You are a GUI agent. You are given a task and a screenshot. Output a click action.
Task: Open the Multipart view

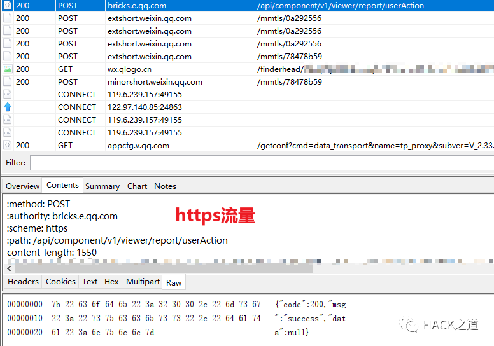tap(143, 282)
